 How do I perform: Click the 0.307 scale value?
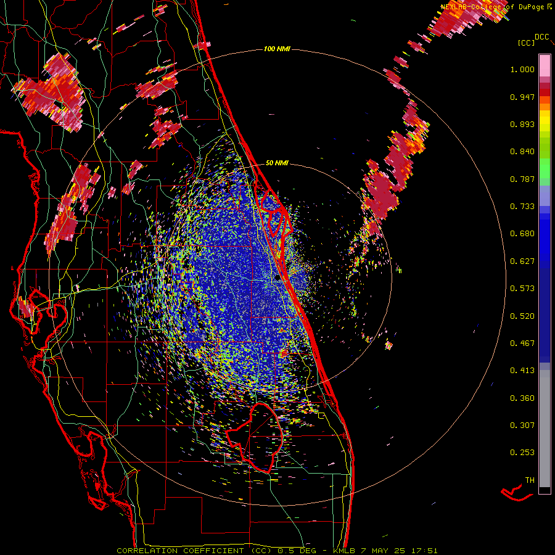click(x=522, y=425)
